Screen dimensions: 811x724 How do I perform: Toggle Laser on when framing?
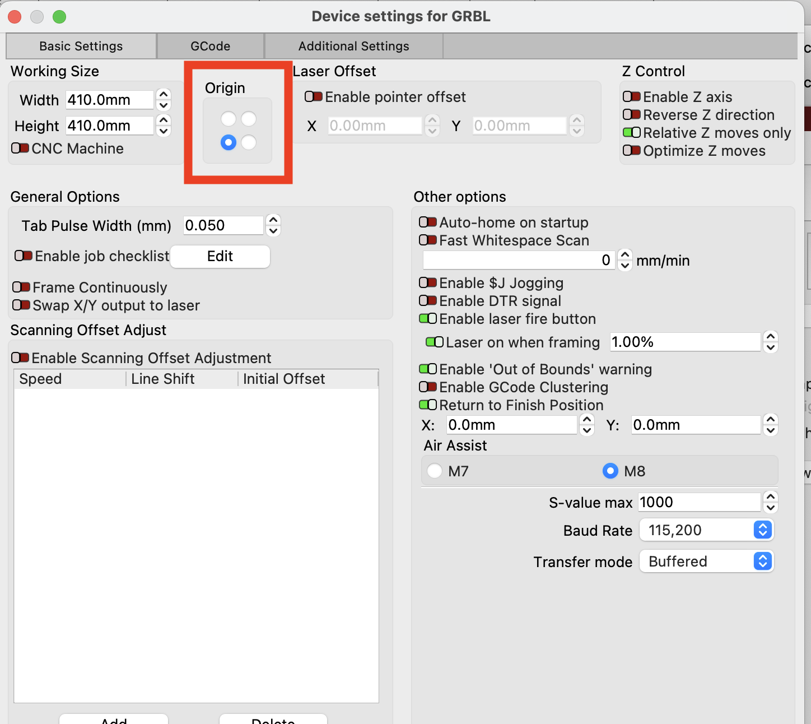tap(435, 342)
